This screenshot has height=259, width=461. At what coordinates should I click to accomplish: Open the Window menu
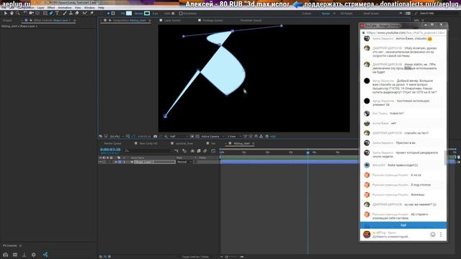point(89,8)
